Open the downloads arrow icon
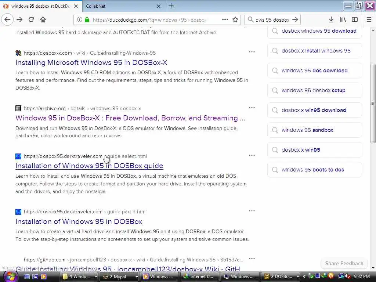 [331, 20]
